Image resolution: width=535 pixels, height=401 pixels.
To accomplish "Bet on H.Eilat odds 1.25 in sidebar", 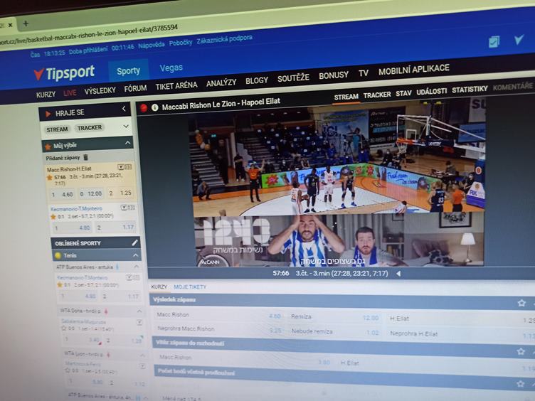I will point(120,193).
